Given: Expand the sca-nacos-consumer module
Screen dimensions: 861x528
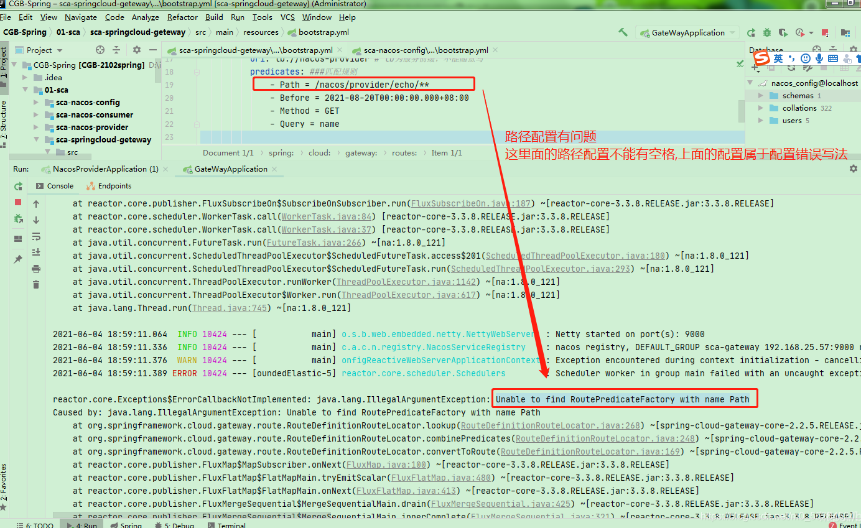Looking at the screenshot, I should (37, 115).
